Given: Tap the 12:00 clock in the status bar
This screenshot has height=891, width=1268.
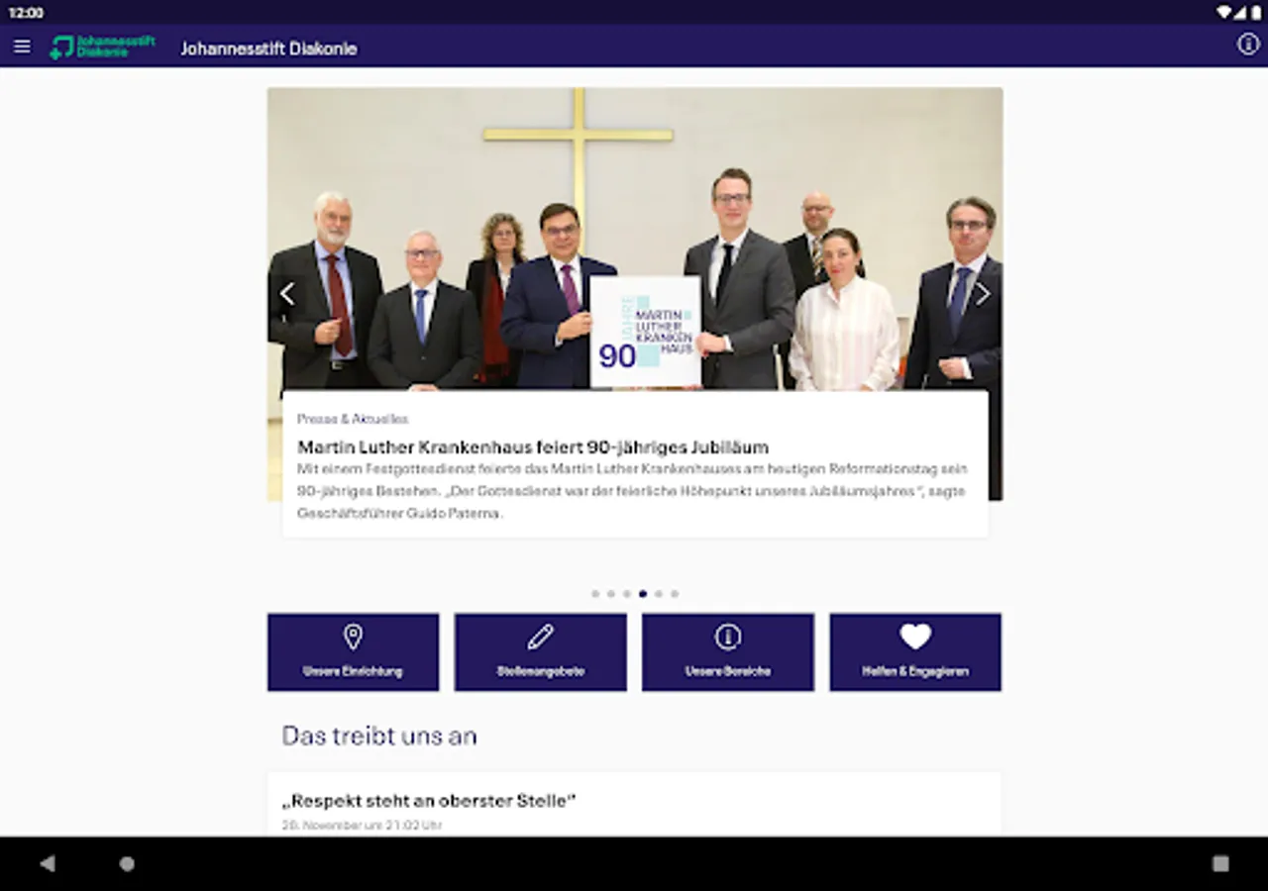Looking at the screenshot, I should tap(26, 13).
